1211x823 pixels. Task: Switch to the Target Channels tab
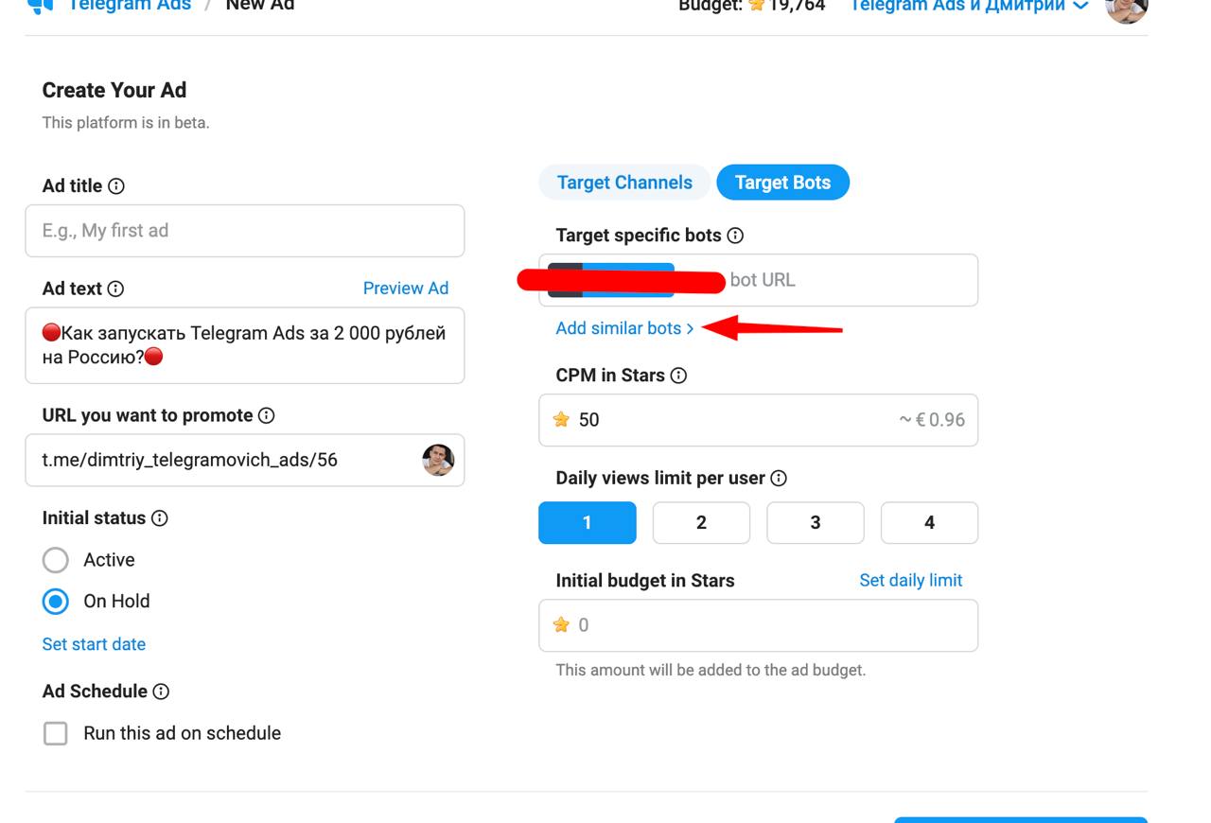pyautogui.click(x=624, y=183)
